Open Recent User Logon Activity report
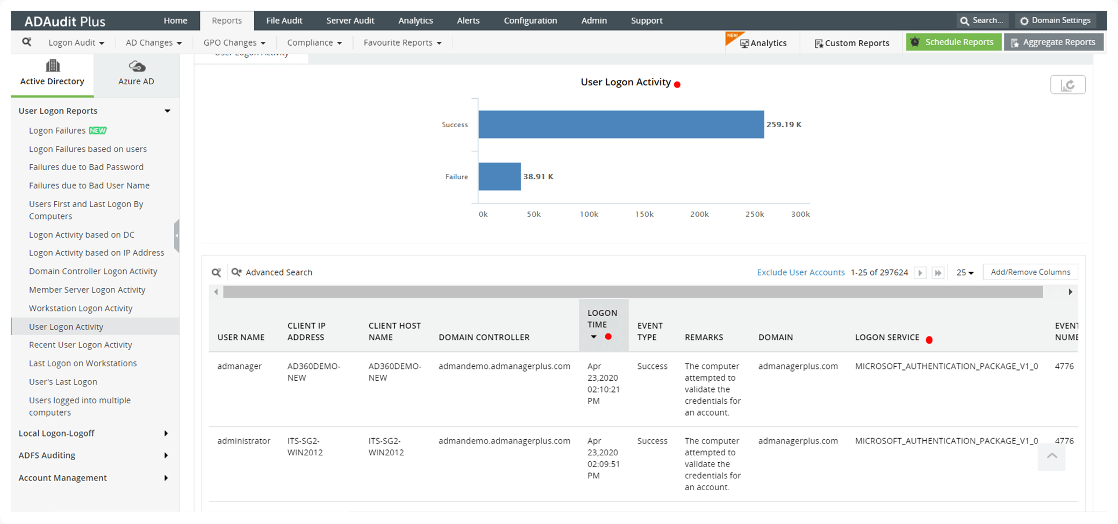This screenshot has height=524, width=1118. tap(81, 345)
